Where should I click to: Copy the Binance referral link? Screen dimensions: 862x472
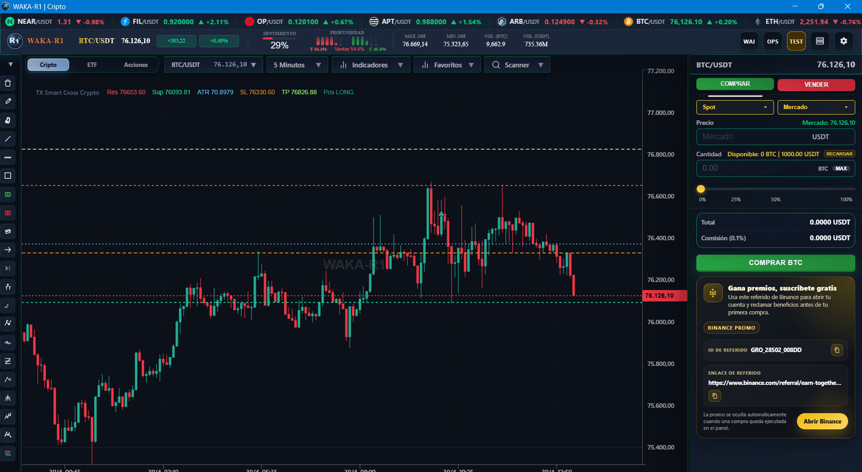click(715, 396)
